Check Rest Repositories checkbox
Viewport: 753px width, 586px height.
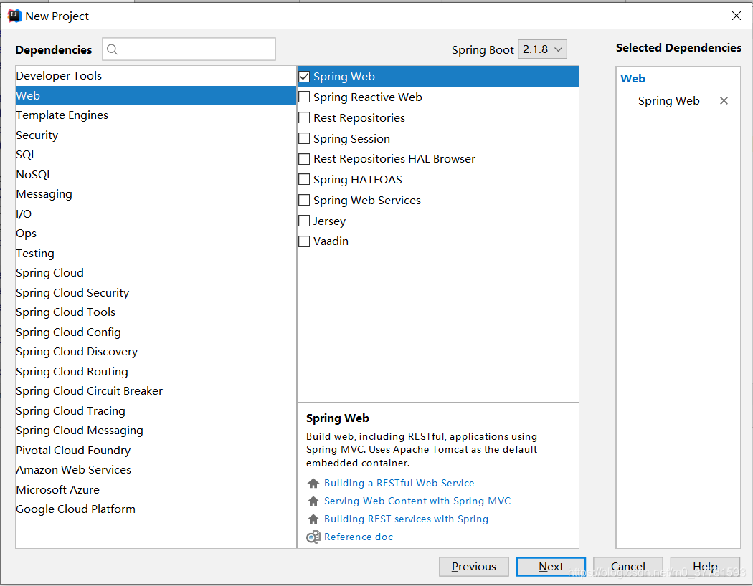pyautogui.click(x=304, y=117)
